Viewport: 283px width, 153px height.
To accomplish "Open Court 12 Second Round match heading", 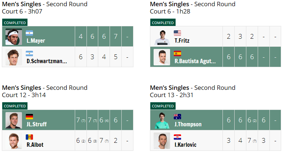I will click(45, 91).
